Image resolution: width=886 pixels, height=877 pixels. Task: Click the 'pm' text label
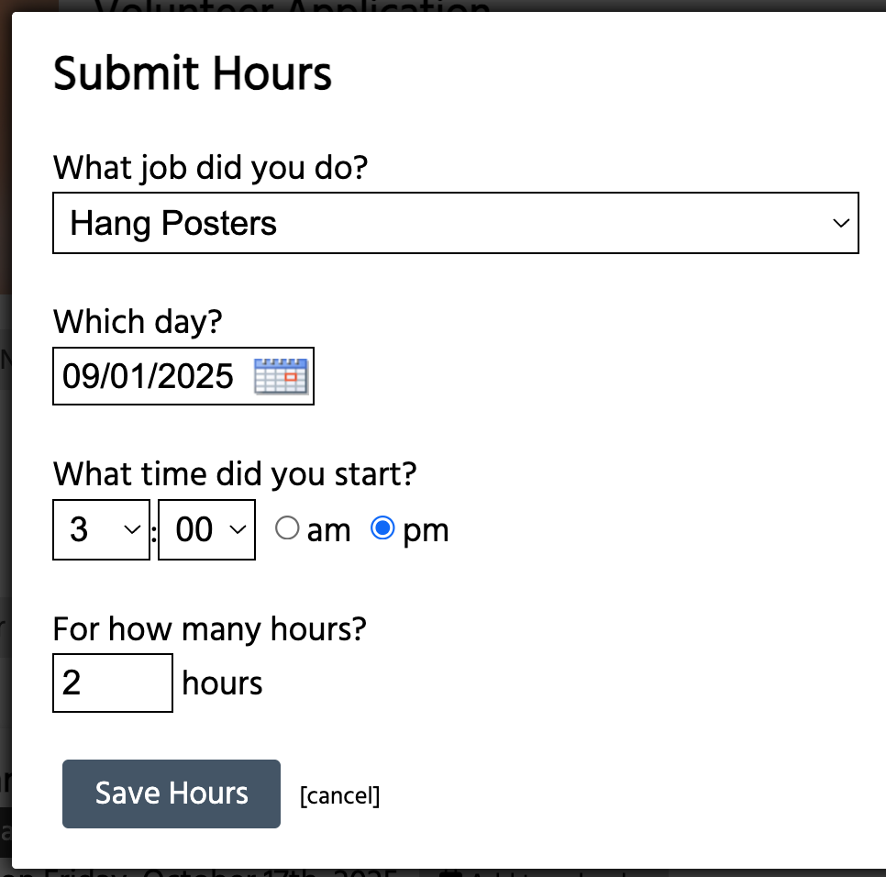click(x=426, y=532)
